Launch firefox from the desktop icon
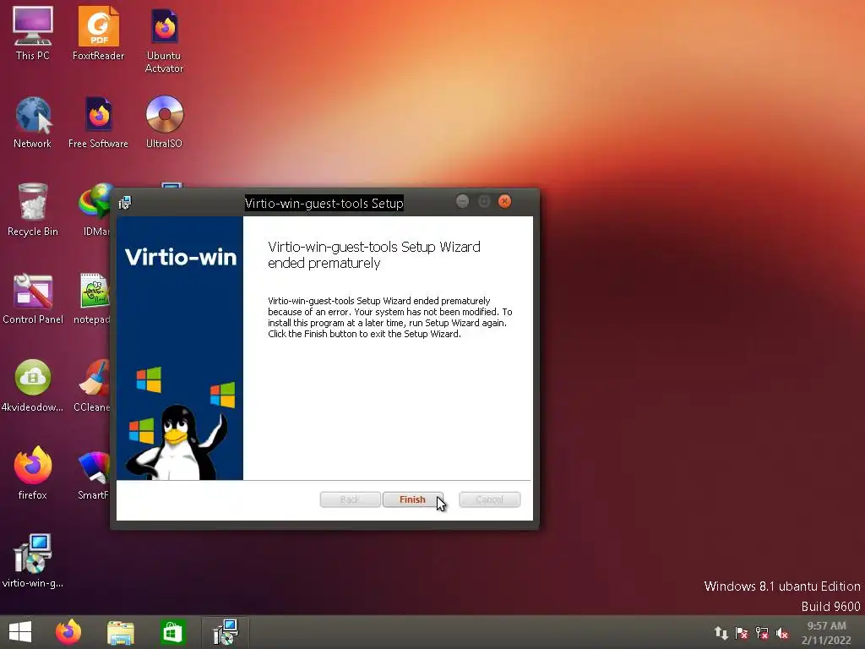Image resolution: width=865 pixels, height=649 pixels. point(33,473)
